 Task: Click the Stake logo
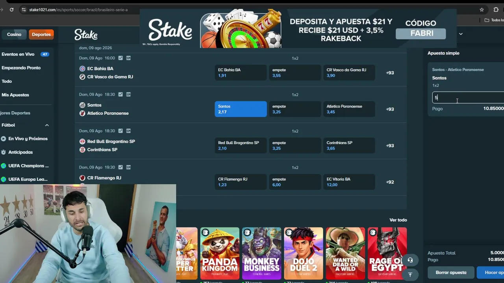86,35
